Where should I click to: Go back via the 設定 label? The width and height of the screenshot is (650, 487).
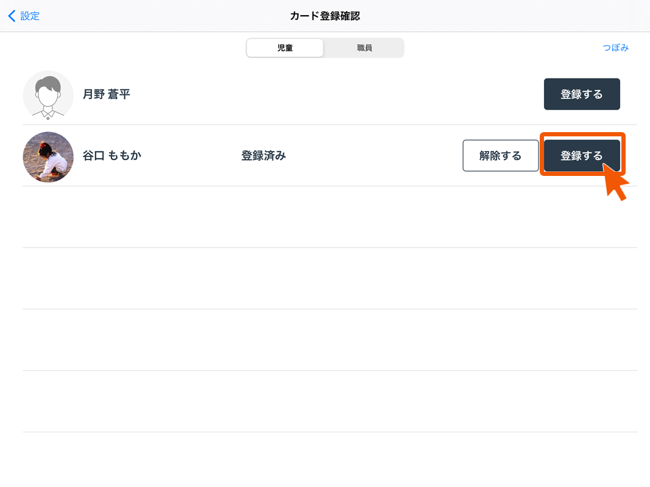(30, 16)
